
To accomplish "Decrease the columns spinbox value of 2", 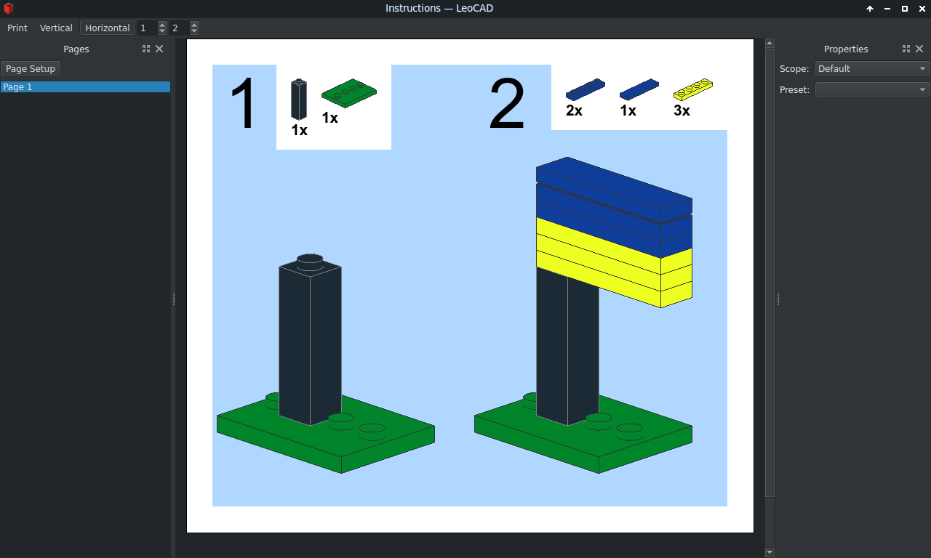I will pyautogui.click(x=194, y=31).
